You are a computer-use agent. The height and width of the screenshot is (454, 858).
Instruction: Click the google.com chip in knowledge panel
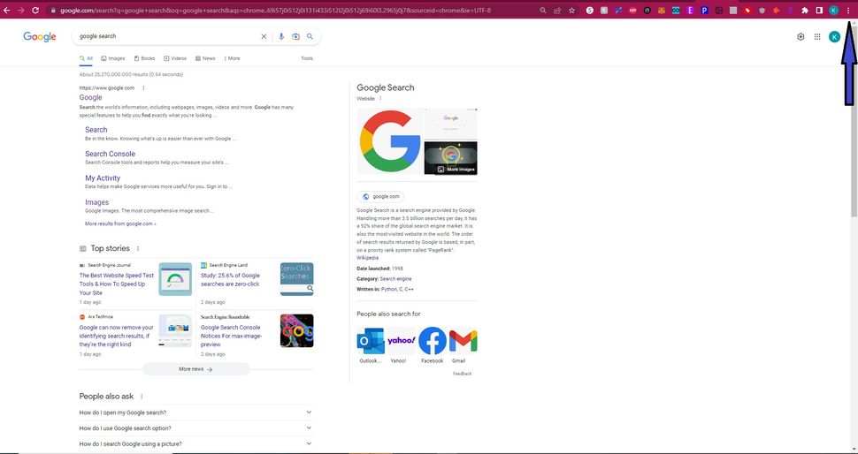(x=381, y=197)
